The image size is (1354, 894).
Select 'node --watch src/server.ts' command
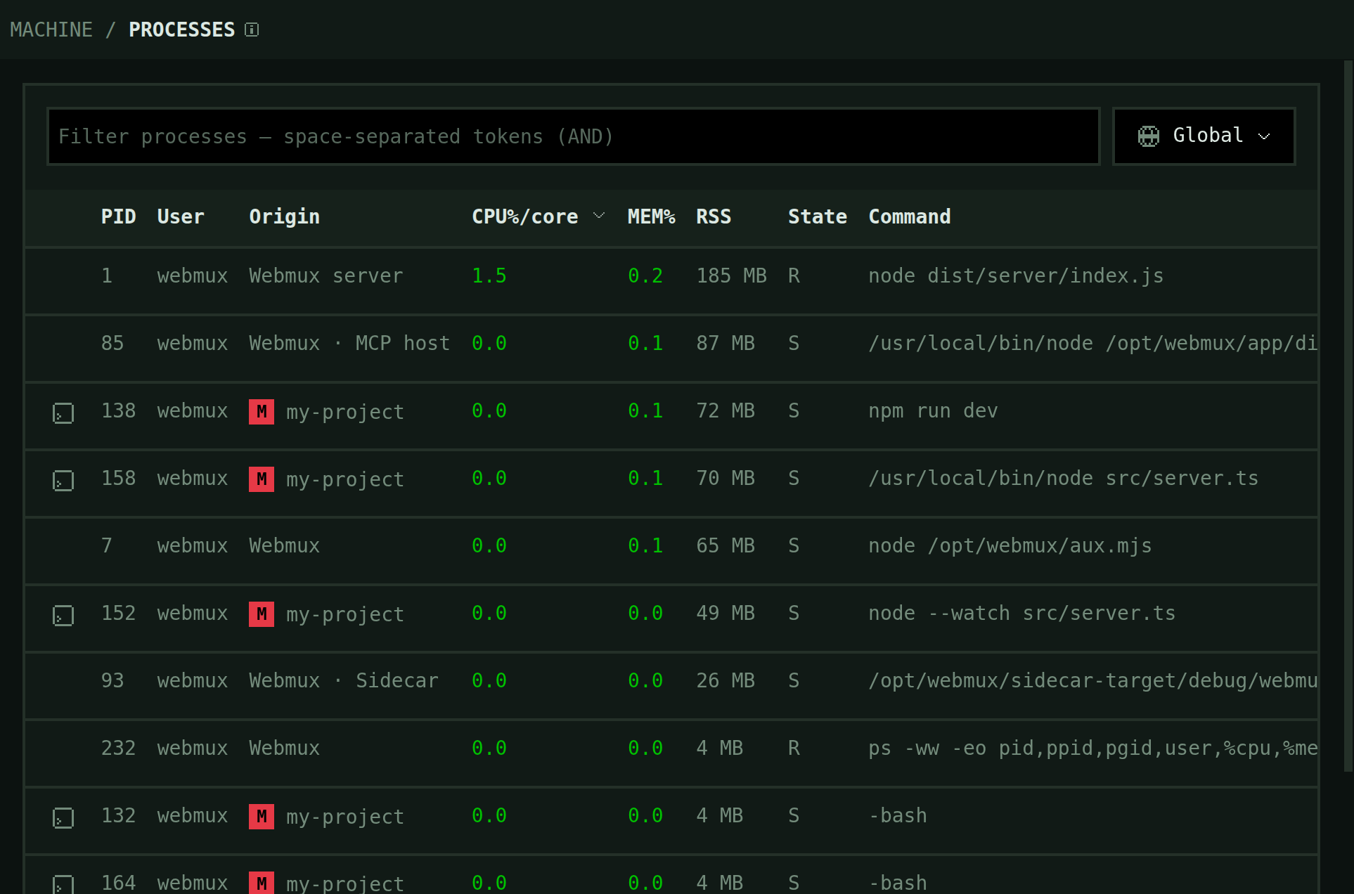[x=1021, y=613]
